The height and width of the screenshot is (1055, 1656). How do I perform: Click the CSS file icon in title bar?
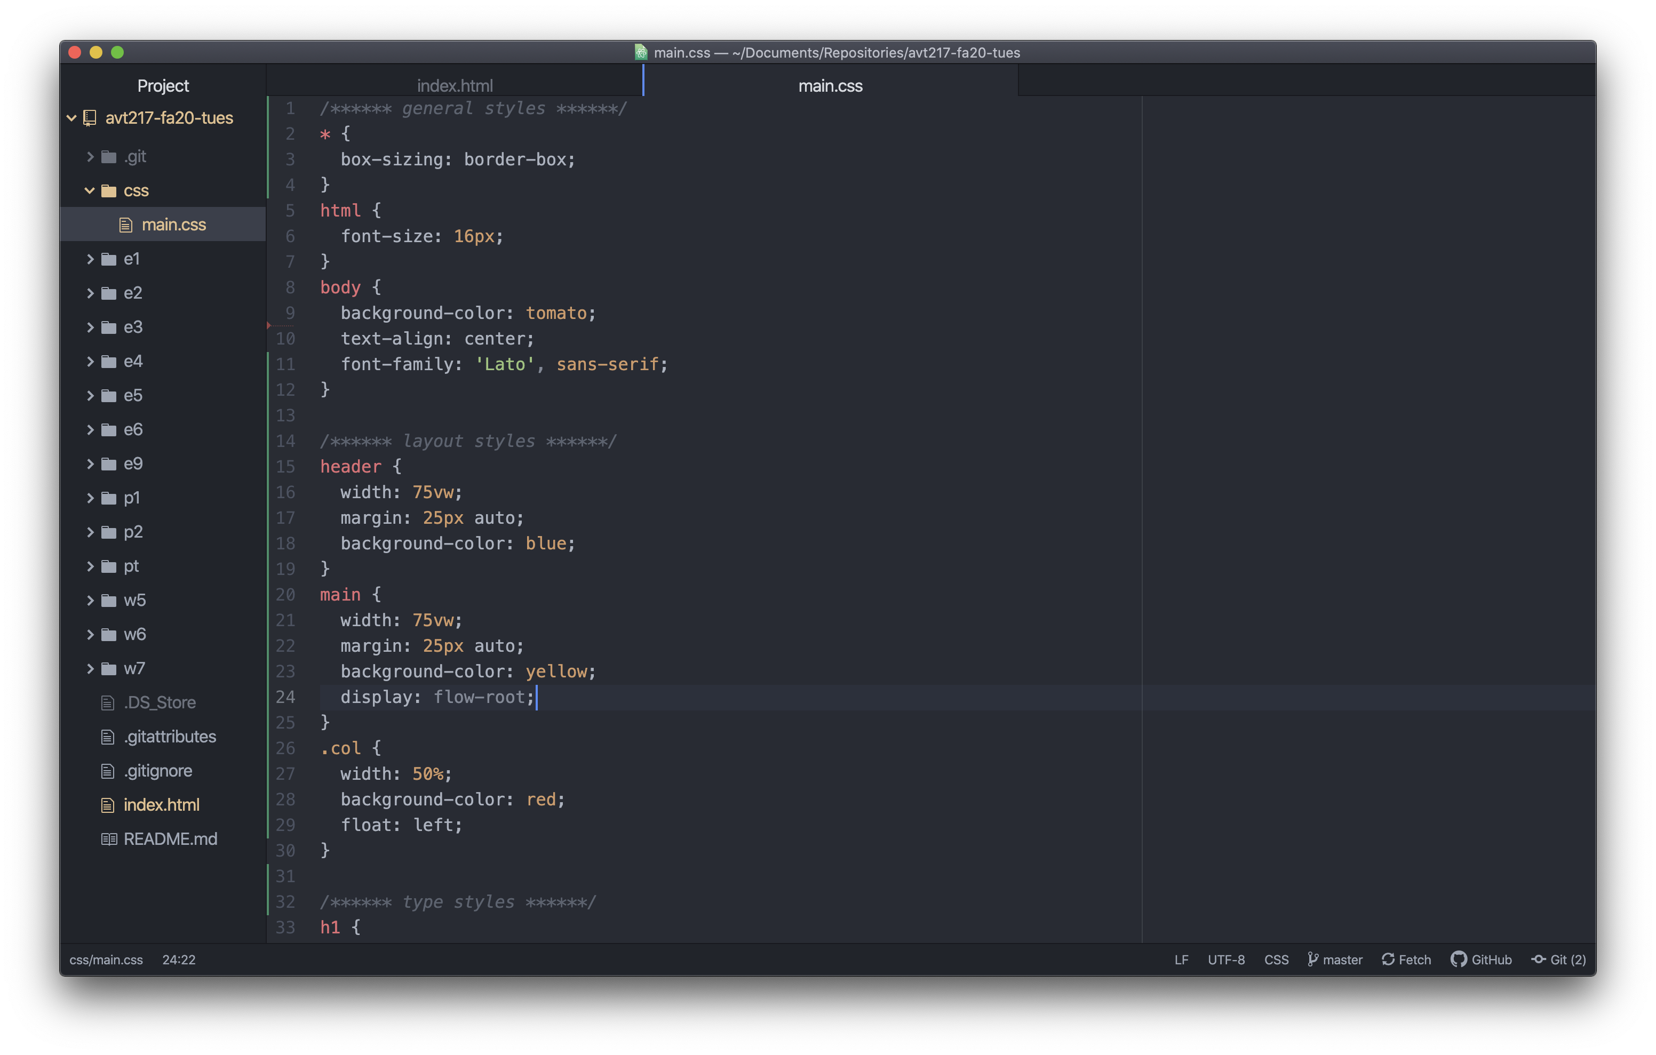click(x=641, y=52)
